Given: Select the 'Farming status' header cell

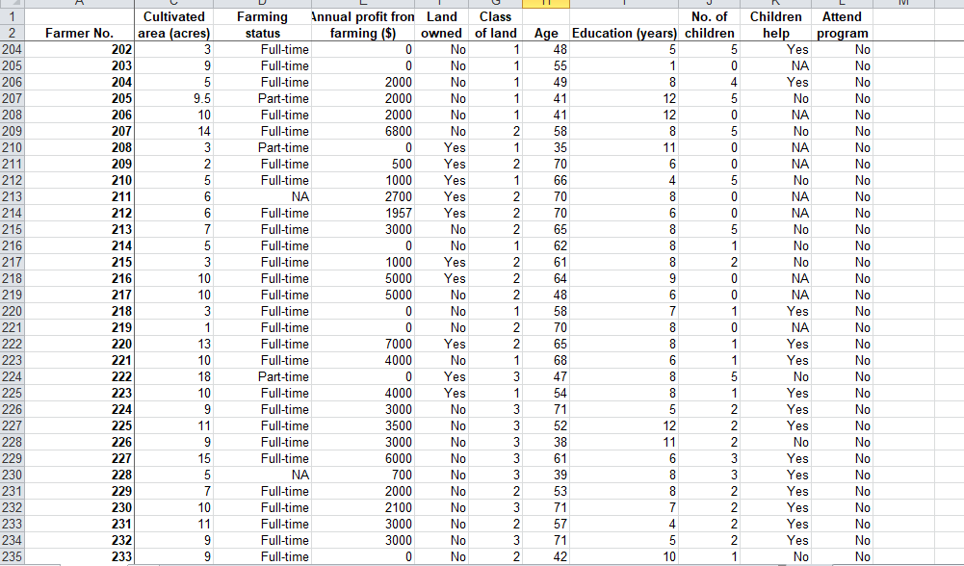Looking at the screenshot, I should (262, 25).
